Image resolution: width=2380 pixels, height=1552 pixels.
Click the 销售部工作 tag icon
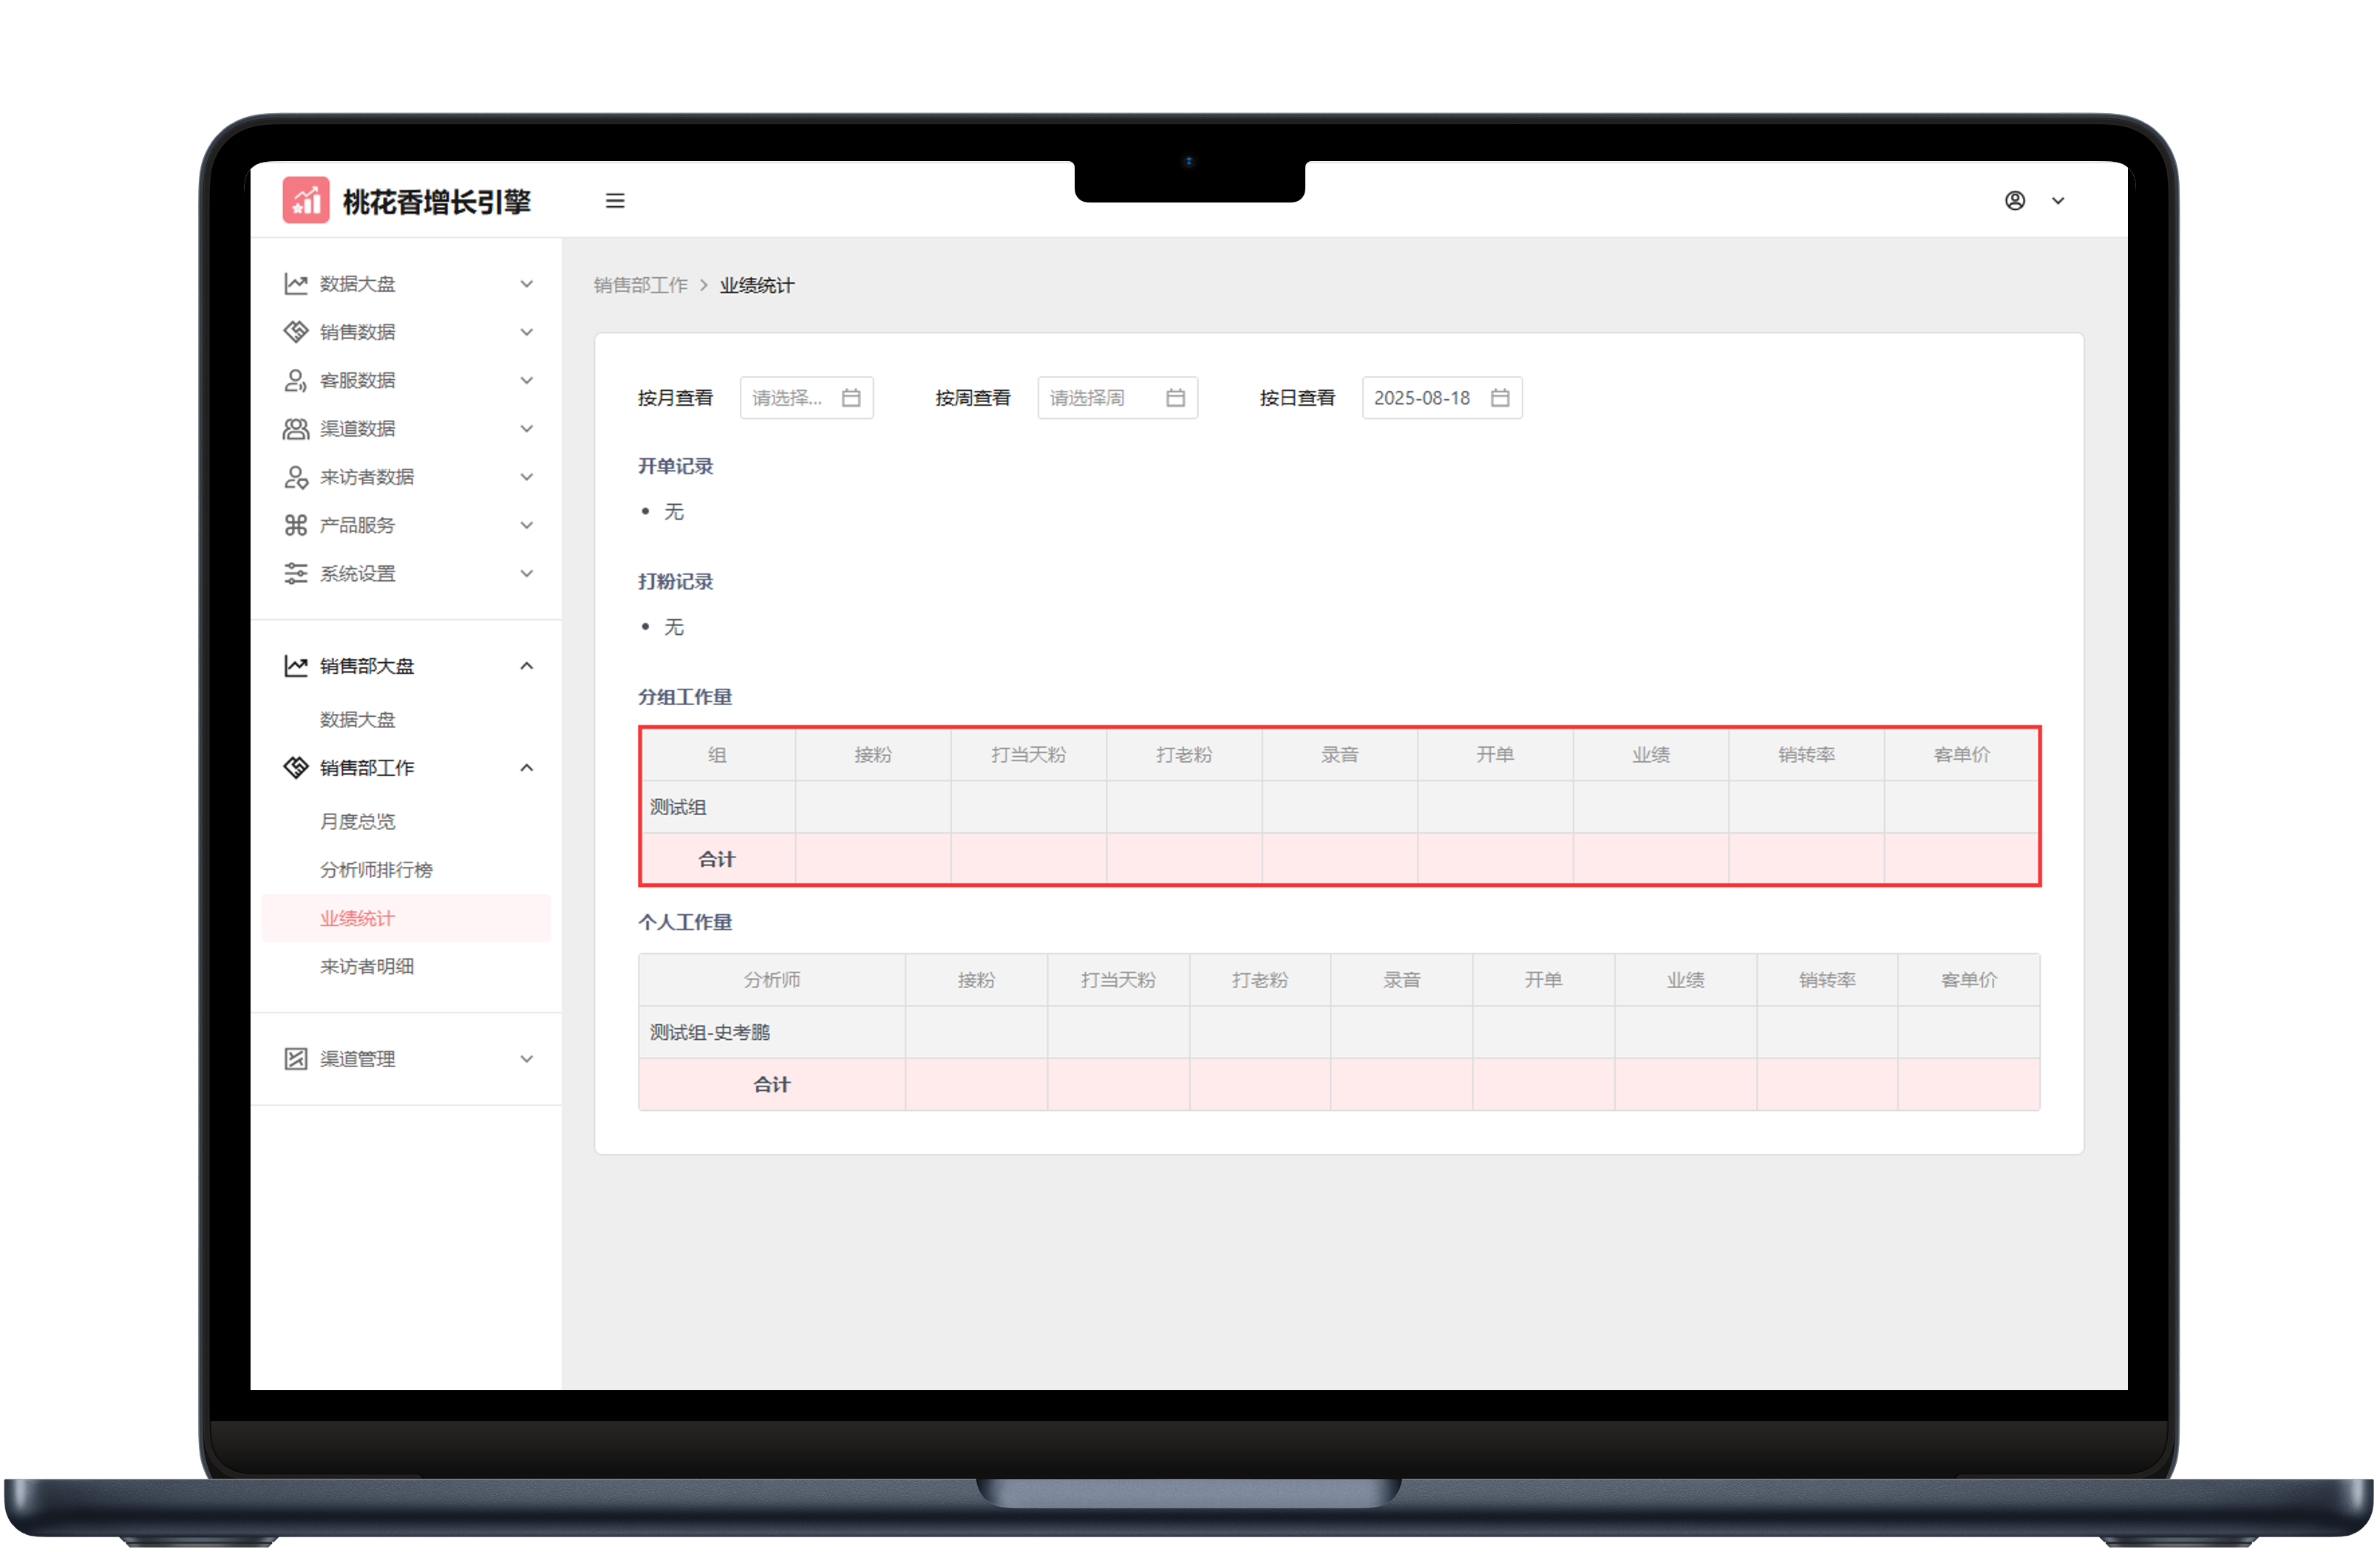[x=295, y=768]
